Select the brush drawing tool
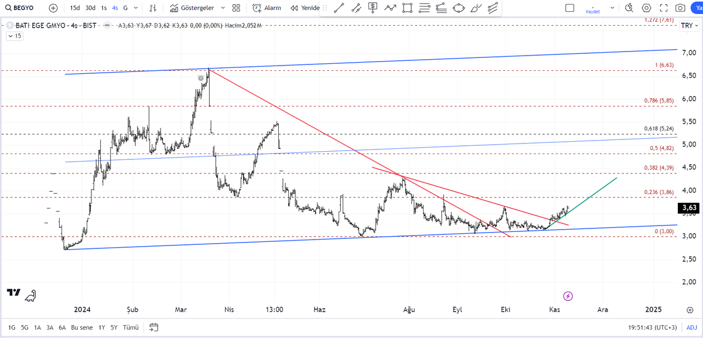This screenshot has width=703, height=338. click(x=476, y=8)
